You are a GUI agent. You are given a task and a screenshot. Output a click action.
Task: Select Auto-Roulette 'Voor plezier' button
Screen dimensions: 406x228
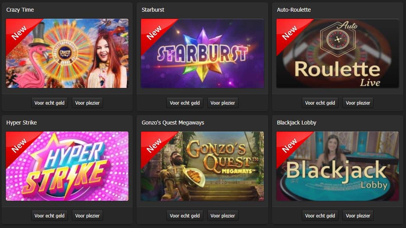pyautogui.click(x=358, y=103)
